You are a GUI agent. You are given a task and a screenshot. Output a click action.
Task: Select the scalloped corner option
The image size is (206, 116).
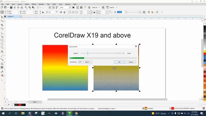coord(73,12)
